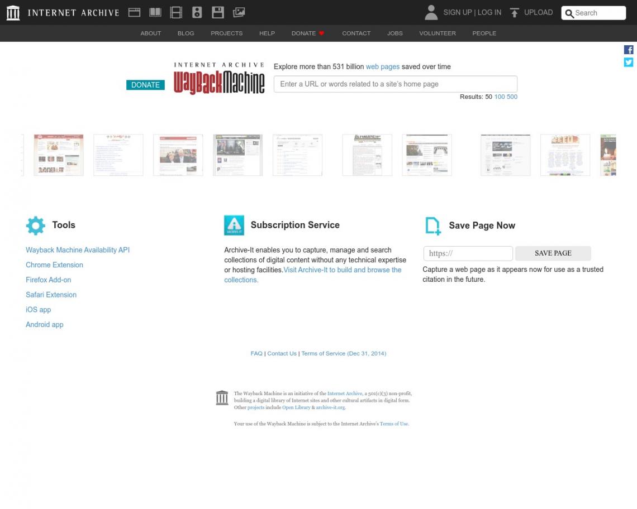
Task: Click the 'web pages' link
Action: pyautogui.click(x=383, y=66)
